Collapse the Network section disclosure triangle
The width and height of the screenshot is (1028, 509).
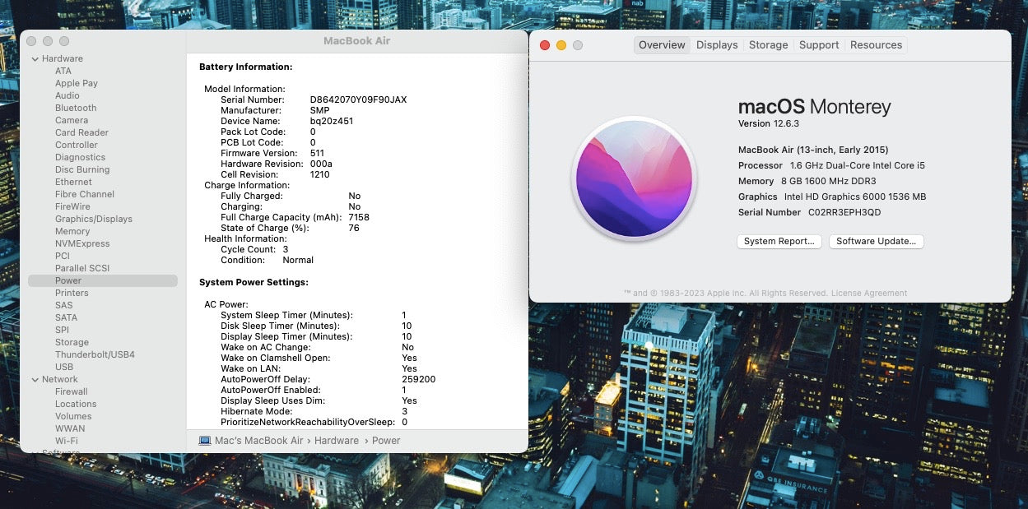pyautogui.click(x=35, y=380)
